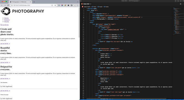Close the Photography V browser tab

click(30, 2)
